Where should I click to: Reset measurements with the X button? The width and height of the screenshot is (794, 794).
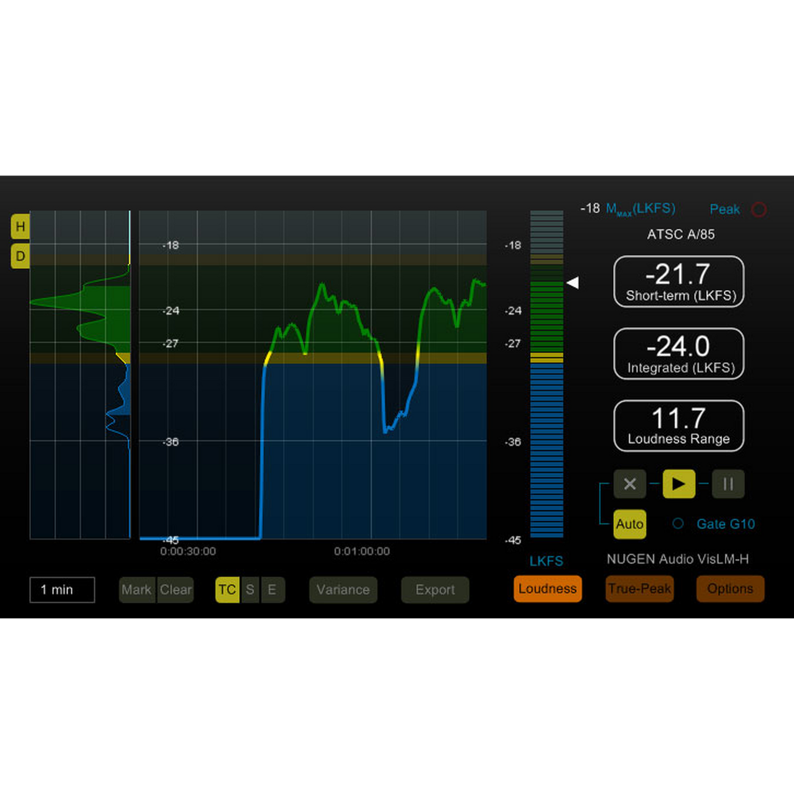630,484
